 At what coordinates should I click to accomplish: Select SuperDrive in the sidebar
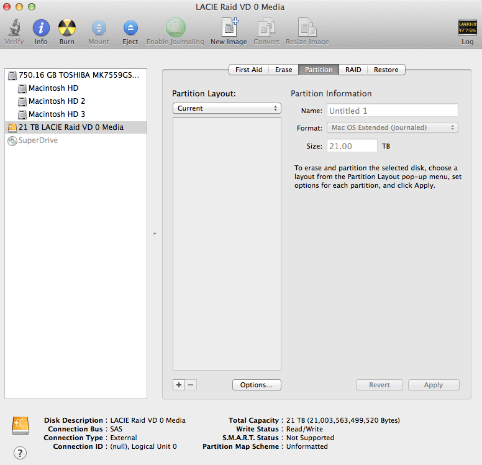(x=76, y=140)
